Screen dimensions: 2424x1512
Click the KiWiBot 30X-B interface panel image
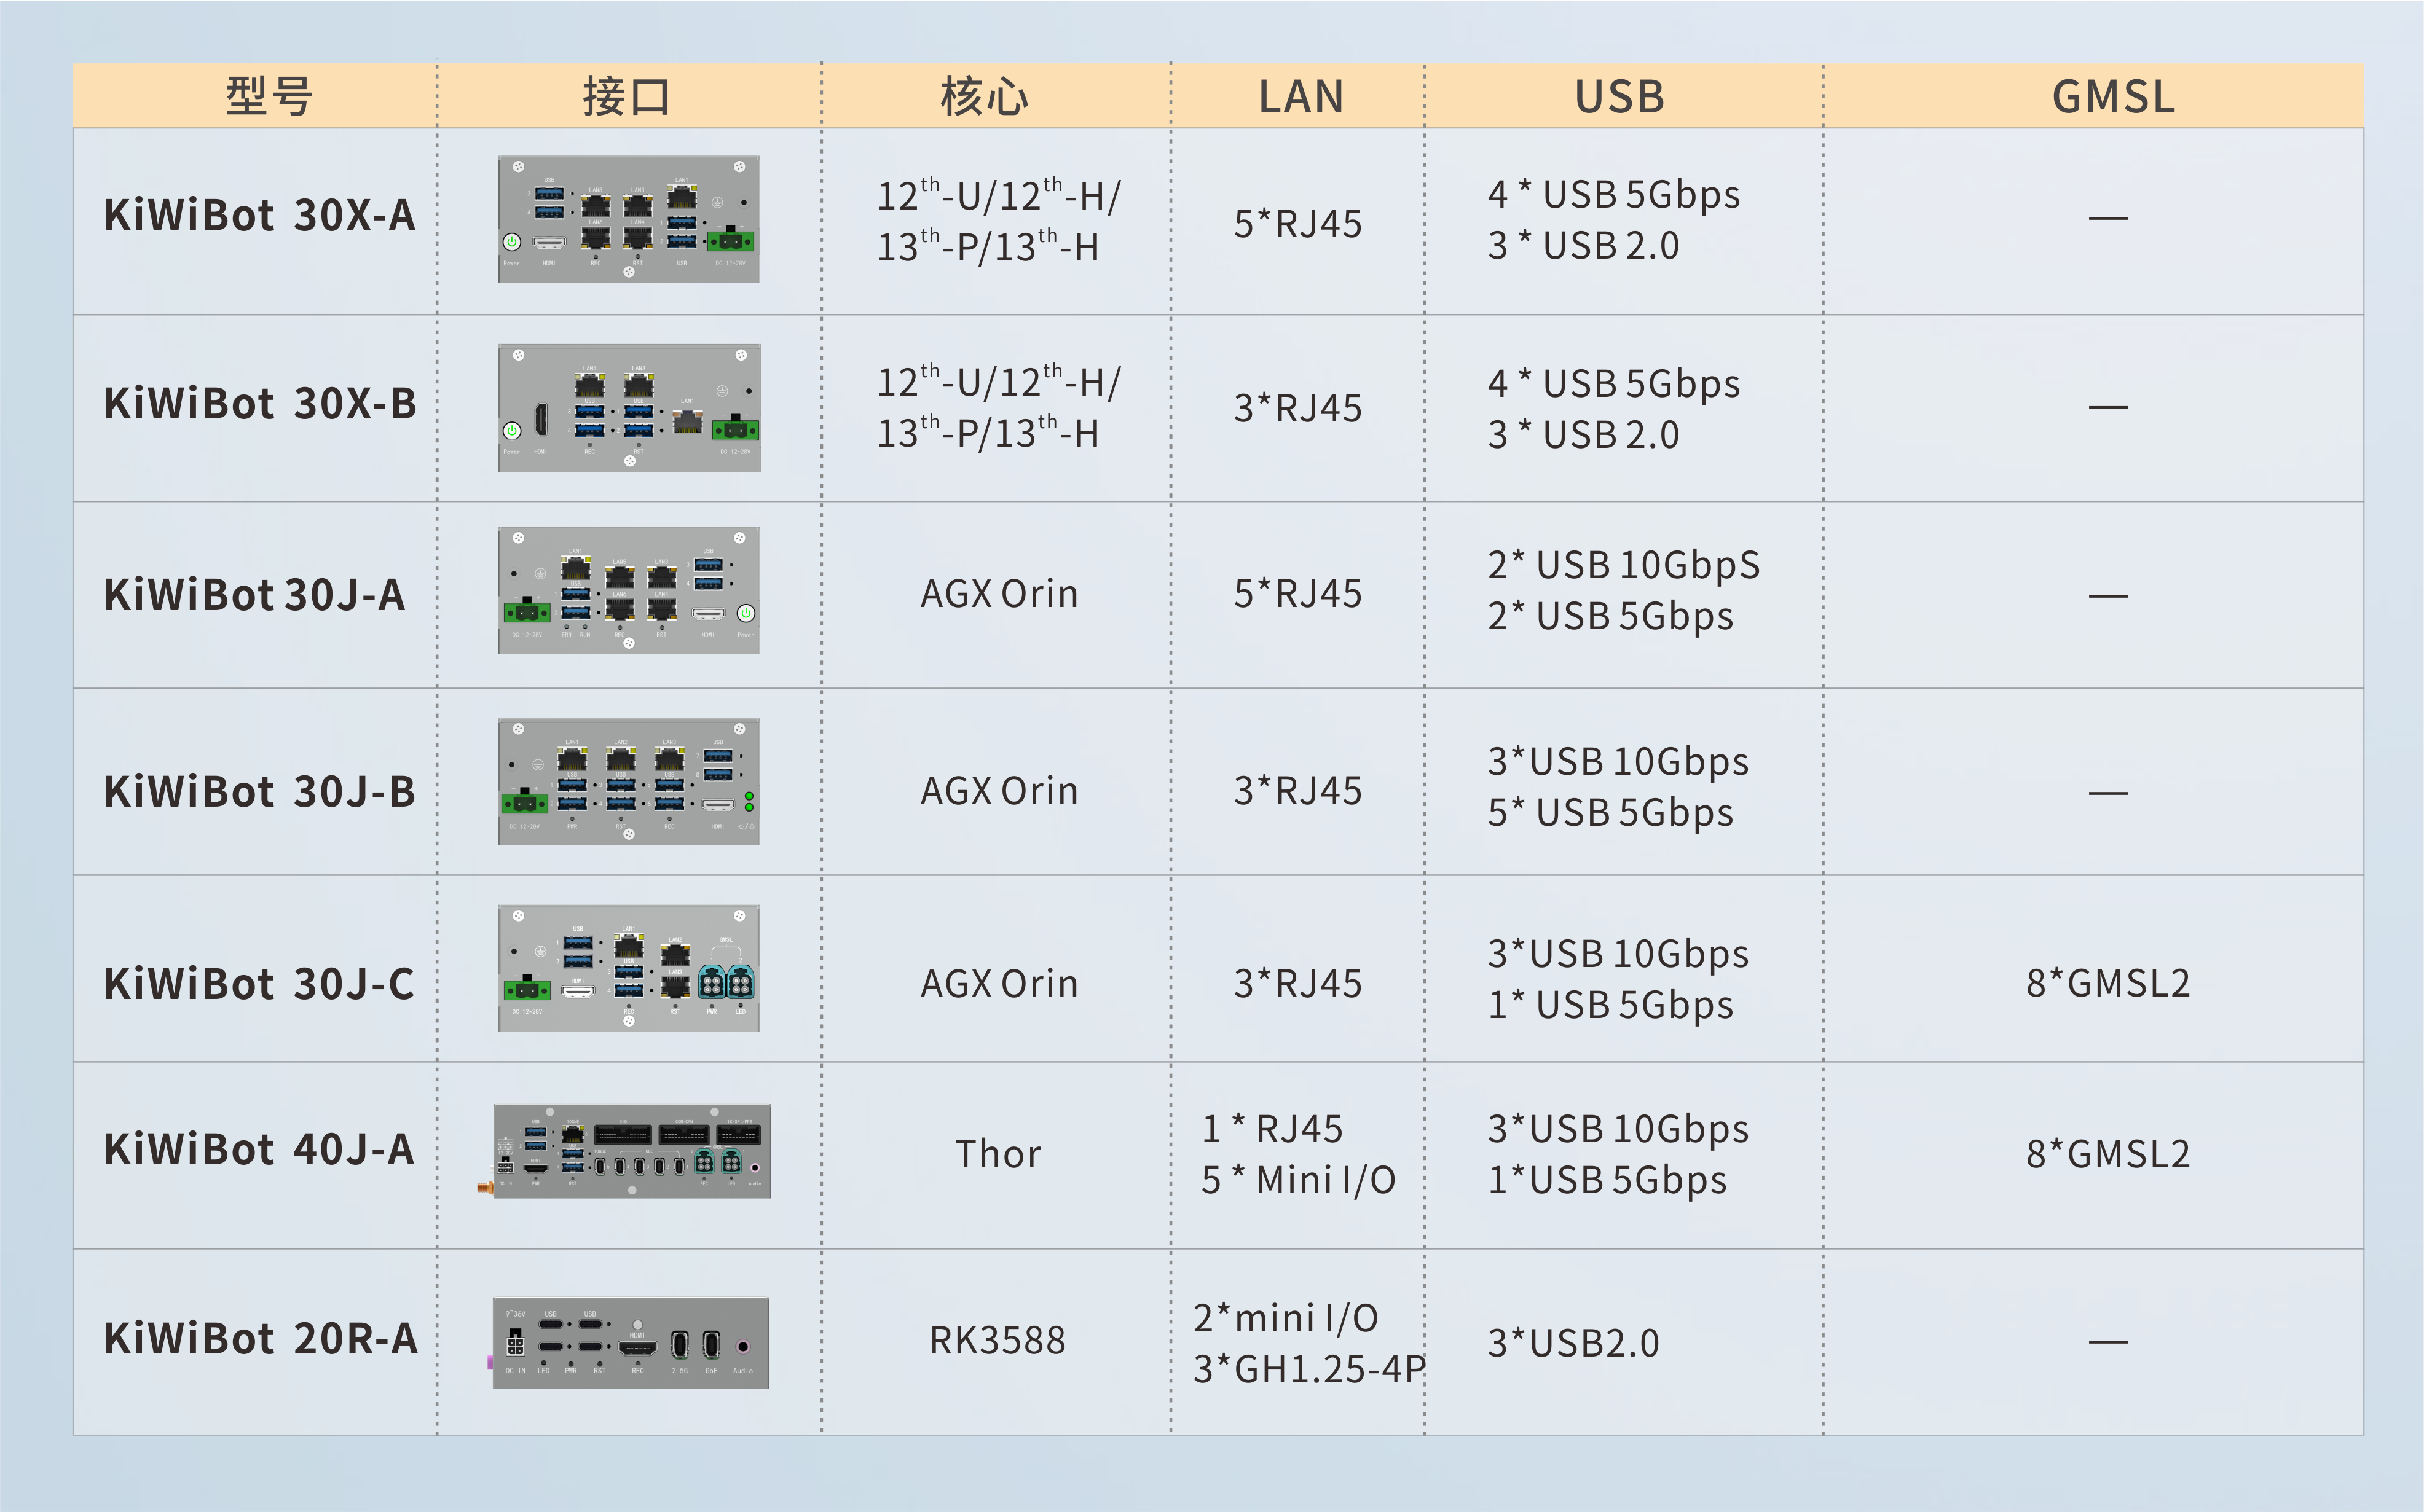[x=629, y=407]
